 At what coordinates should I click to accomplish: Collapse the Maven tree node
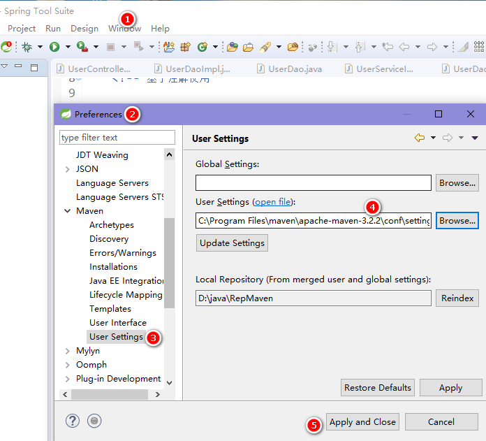click(67, 211)
